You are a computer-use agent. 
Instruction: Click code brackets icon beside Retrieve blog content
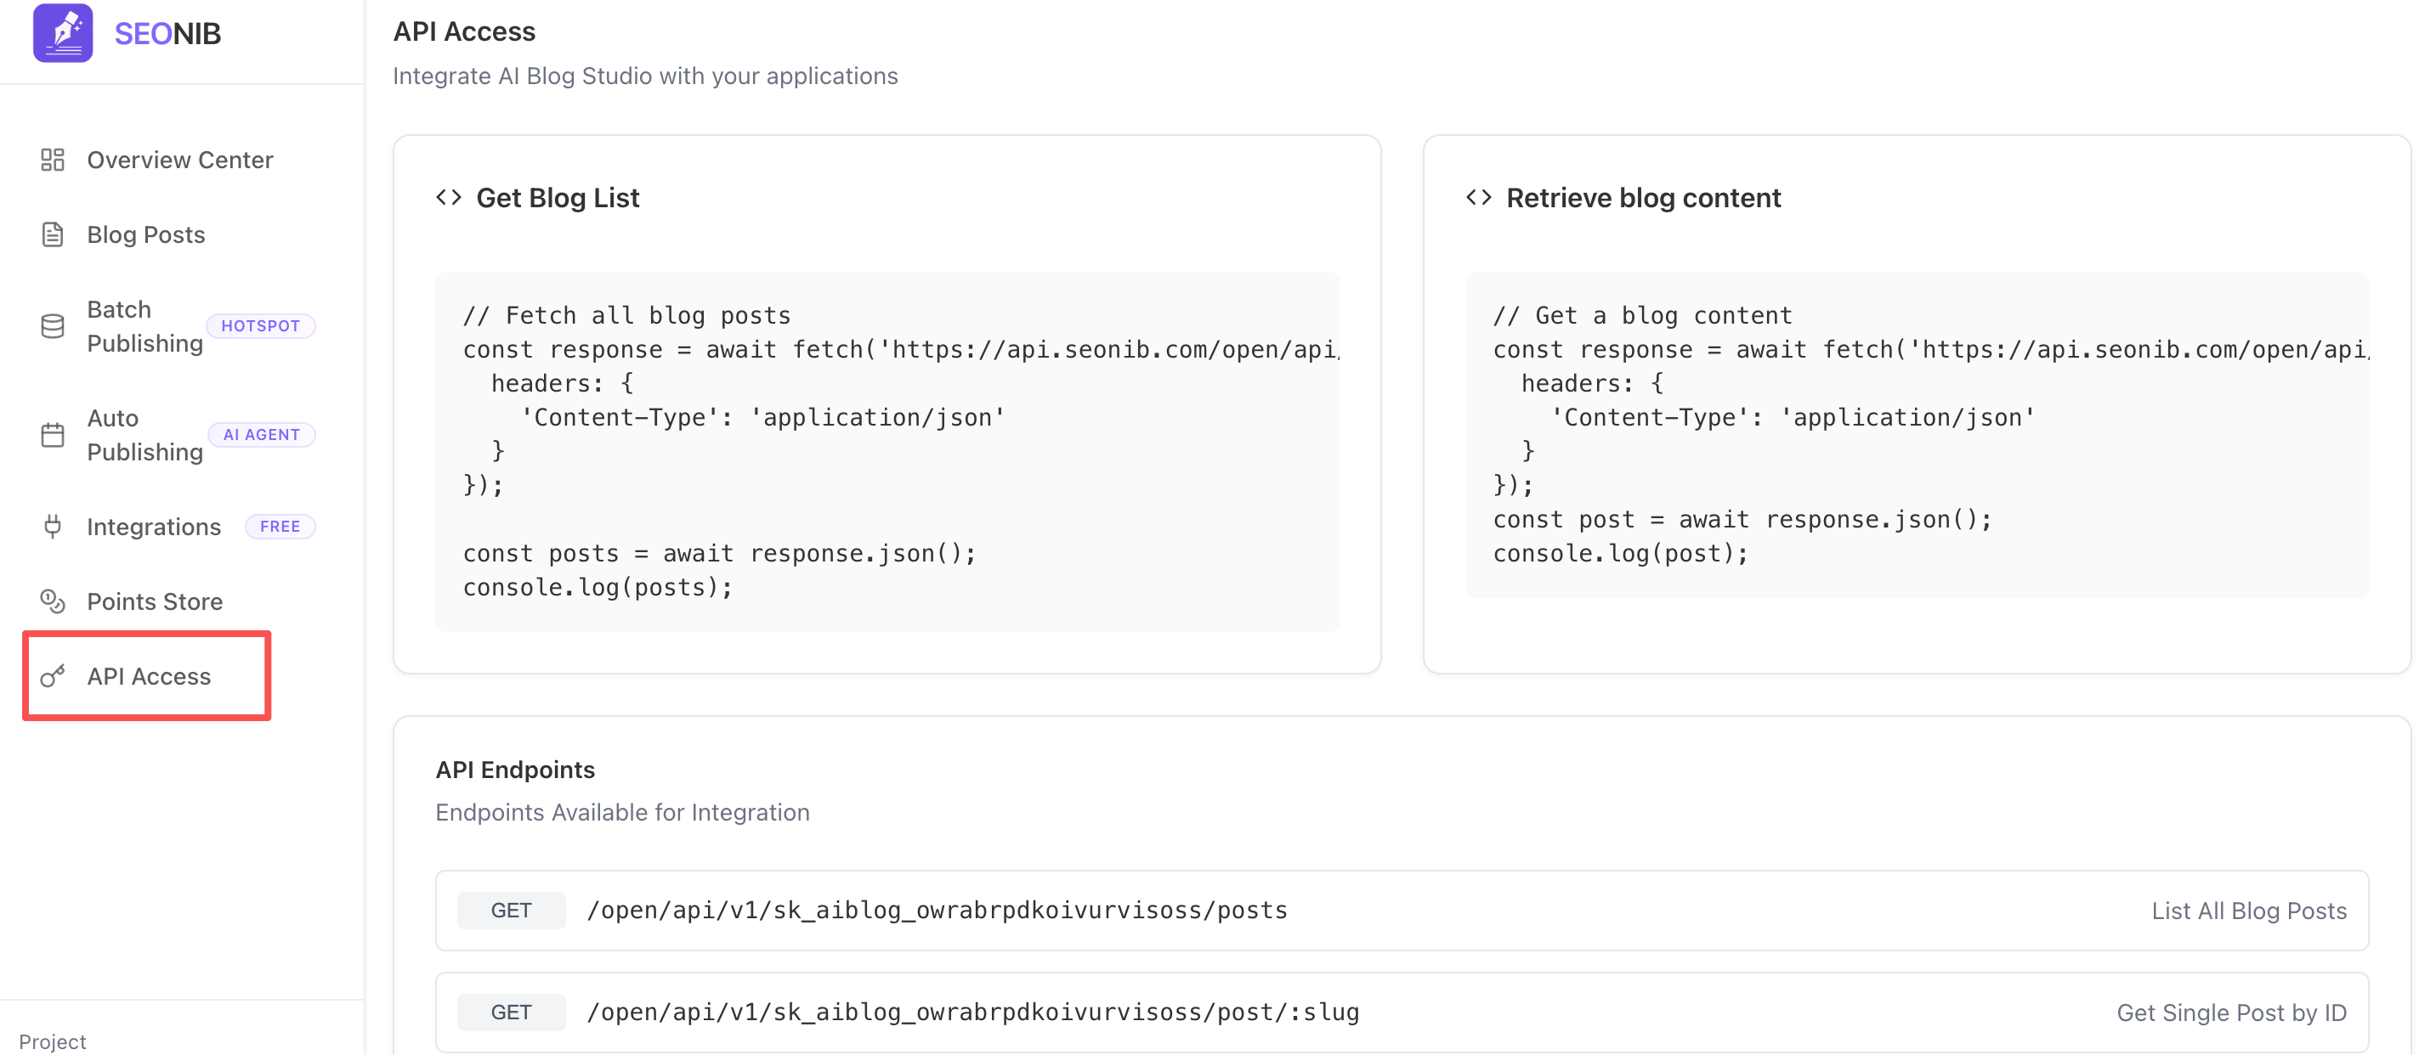[x=1478, y=198]
